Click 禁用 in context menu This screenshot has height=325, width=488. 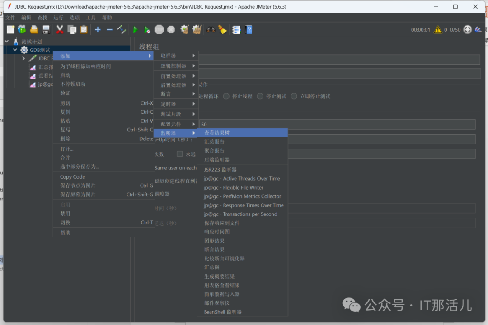click(x=104, y=214)
